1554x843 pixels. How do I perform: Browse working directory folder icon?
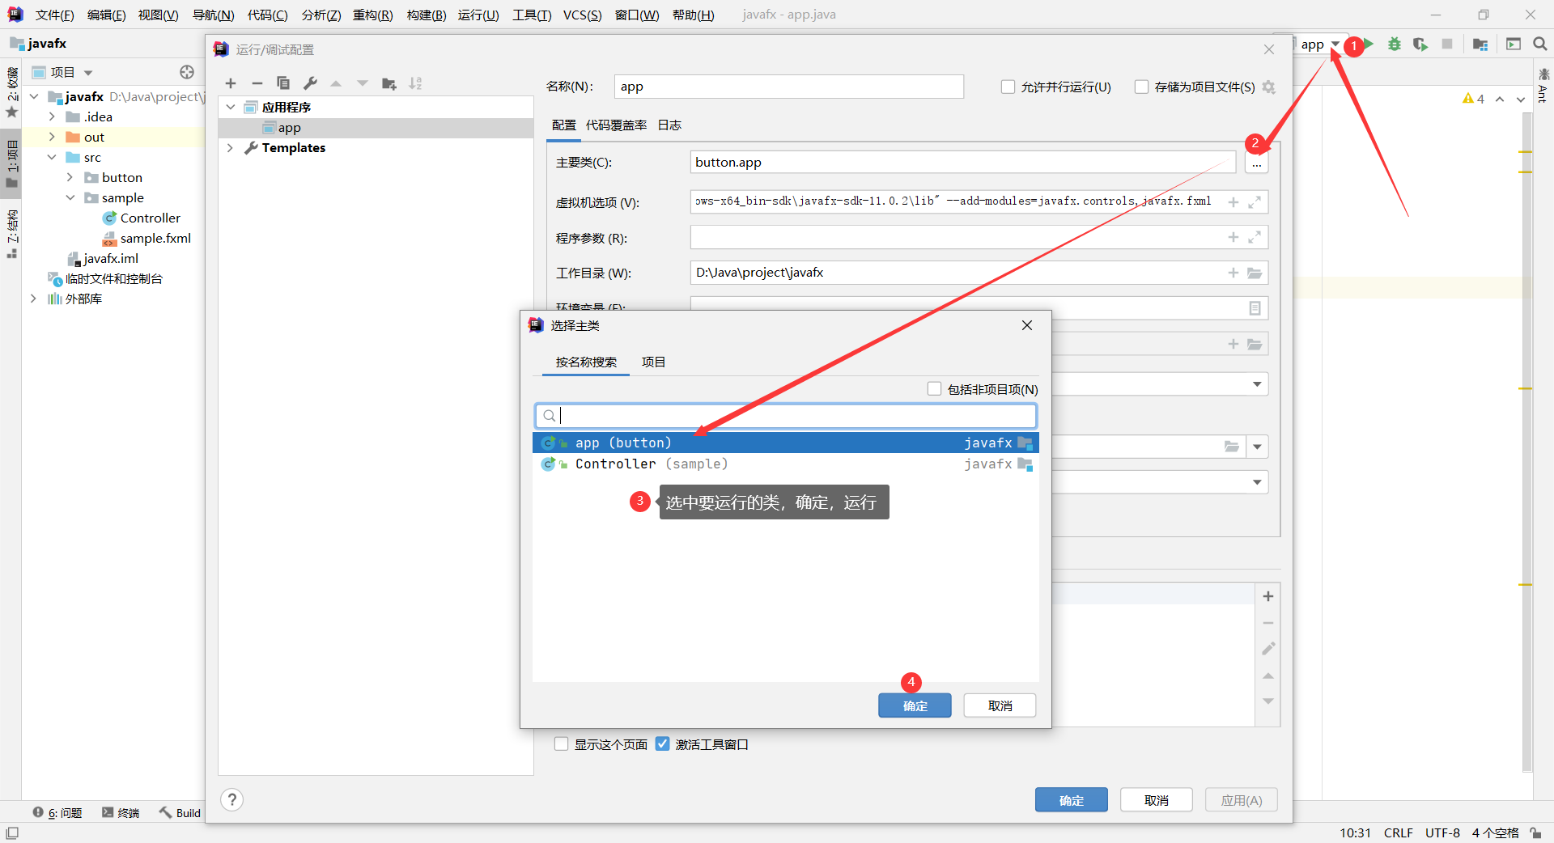pyautogui.click(x=1255, y=273)
